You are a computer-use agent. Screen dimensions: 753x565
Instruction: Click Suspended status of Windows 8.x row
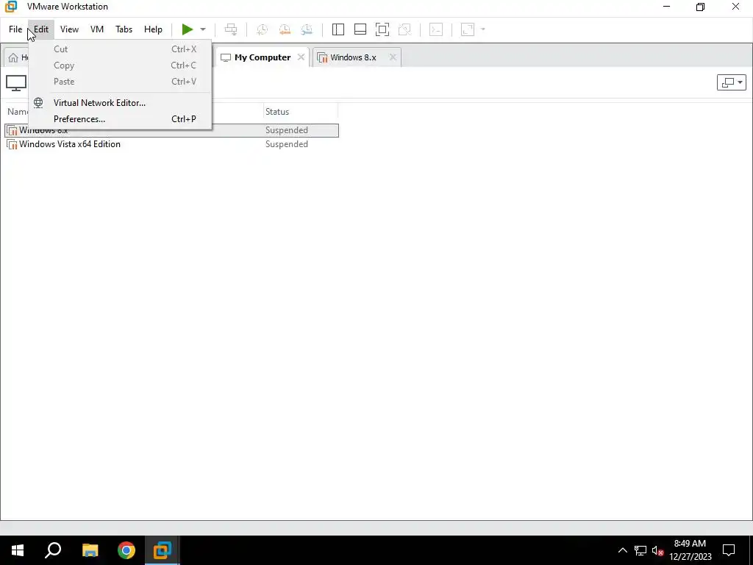click(287, 130)
